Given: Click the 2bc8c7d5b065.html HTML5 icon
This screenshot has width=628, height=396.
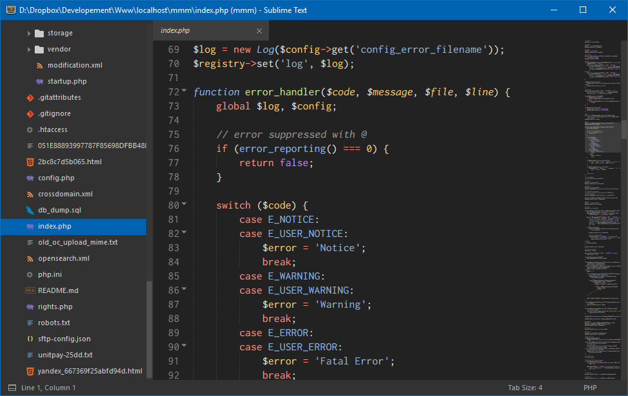Looking at the screenshot, I should (30, 162).
